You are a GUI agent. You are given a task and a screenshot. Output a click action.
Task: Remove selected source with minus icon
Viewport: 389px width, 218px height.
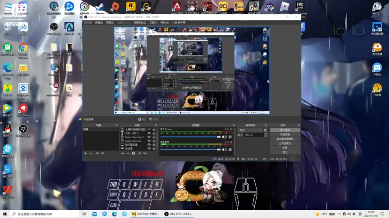coord(128,153)
